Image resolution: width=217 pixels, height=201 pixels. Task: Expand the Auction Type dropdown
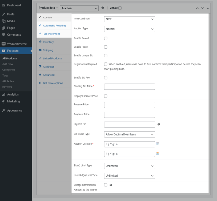[129, 29]
